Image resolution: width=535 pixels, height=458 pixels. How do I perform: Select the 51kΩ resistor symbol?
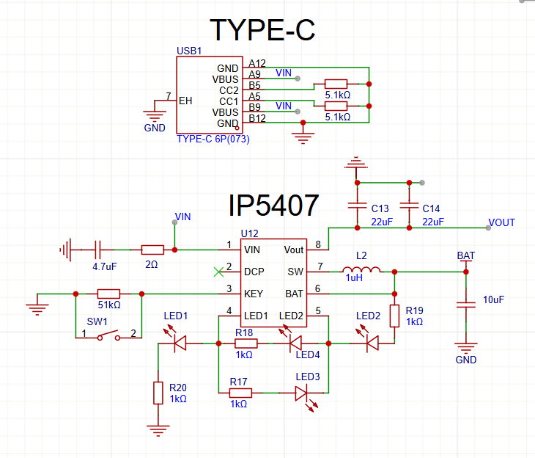[x=108, y=293]
